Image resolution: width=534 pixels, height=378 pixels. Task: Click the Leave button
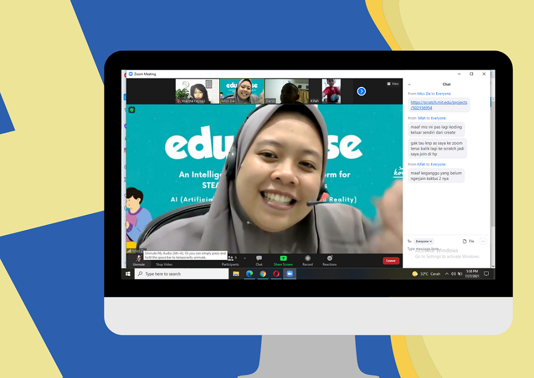point(391,261)
